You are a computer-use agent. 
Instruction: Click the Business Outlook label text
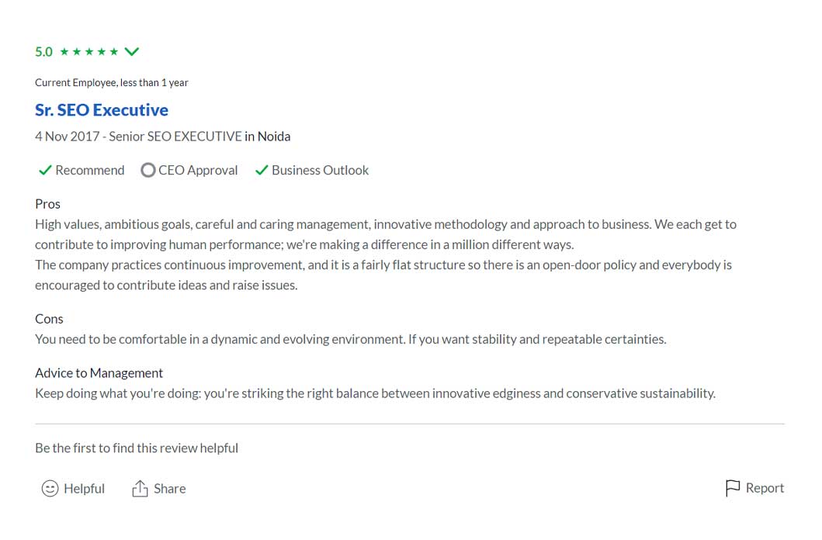point(320,170)
